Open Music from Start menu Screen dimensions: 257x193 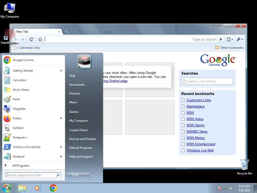(73, 102)
